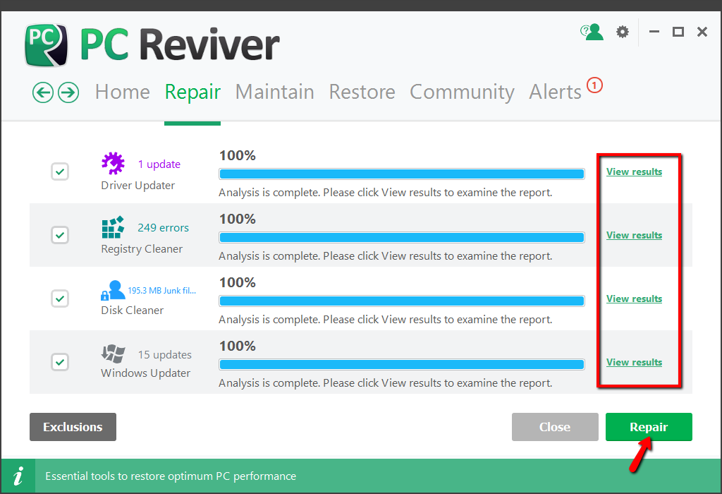Open the Exclusions button
The height and width of the screenshot is (494, 722).
(x=73, y=427)
